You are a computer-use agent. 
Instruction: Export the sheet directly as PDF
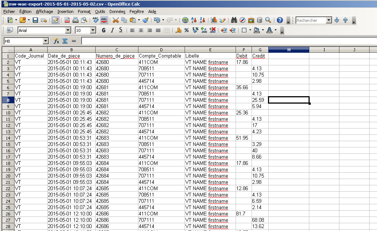coord(67,20)
